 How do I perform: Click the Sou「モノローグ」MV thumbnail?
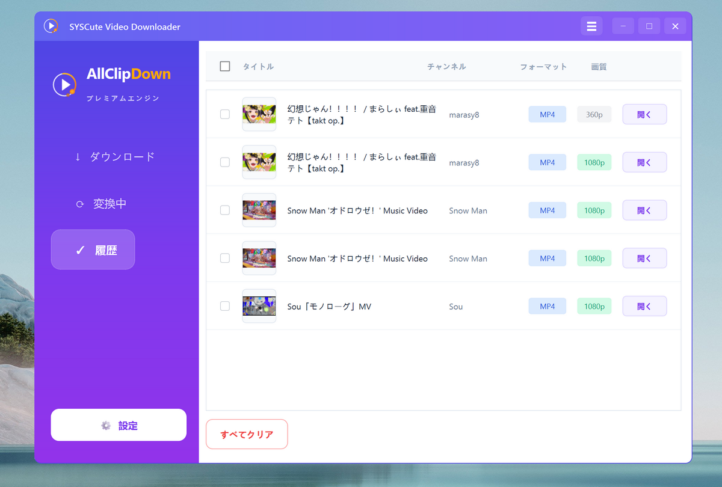[259, 306]
